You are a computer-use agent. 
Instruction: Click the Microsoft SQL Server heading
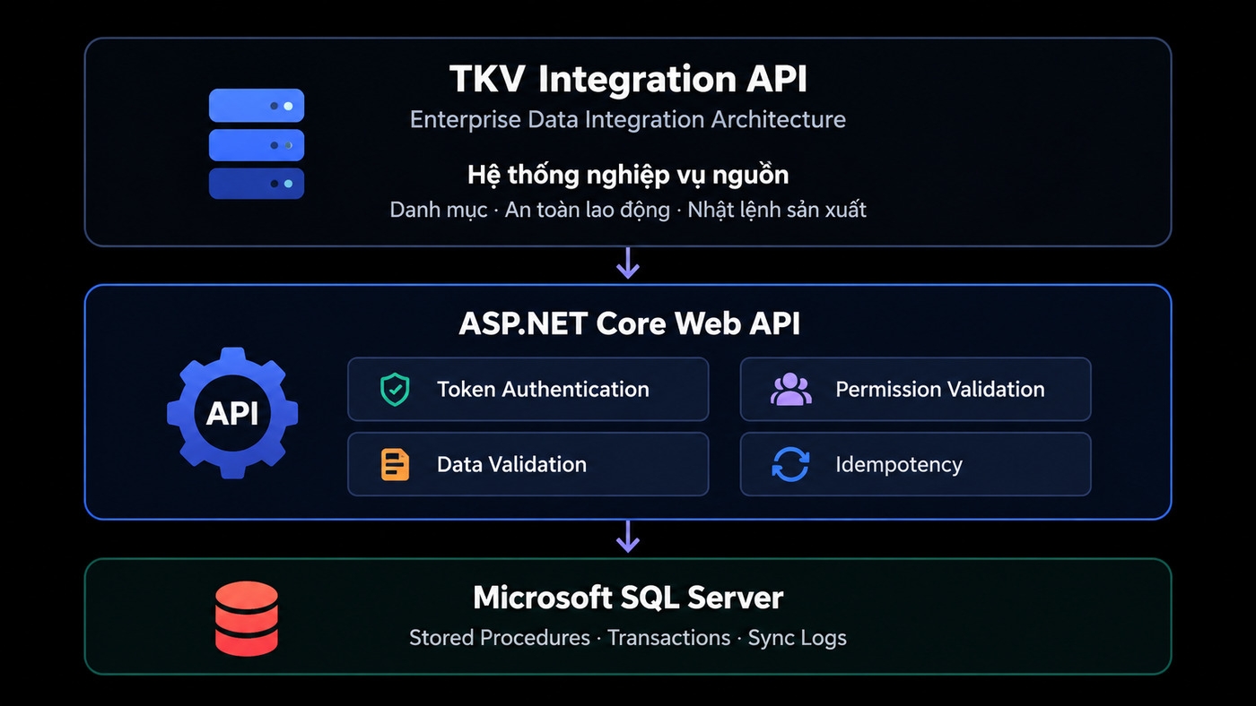[628, 598]
